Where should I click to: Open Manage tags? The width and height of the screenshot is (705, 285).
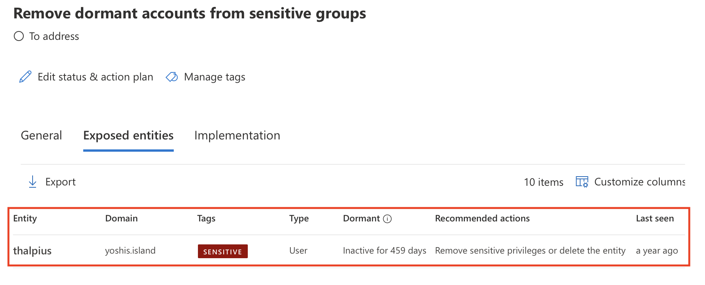pyautogui.click(x=214, y=77)
